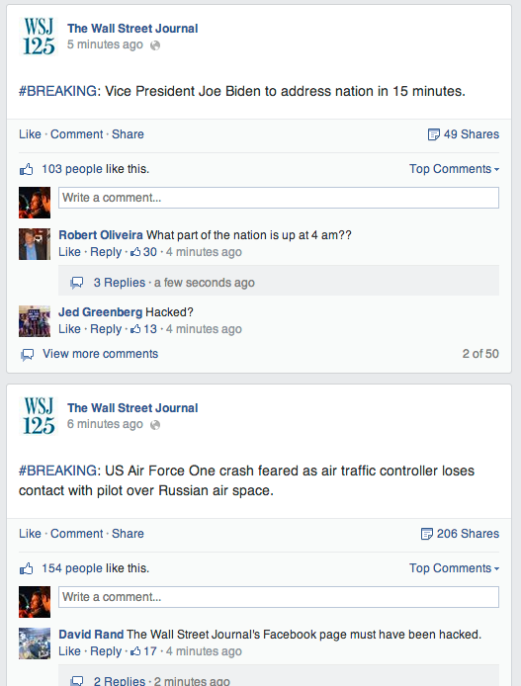Click thumbs-up icon next to 103 people

27,169
